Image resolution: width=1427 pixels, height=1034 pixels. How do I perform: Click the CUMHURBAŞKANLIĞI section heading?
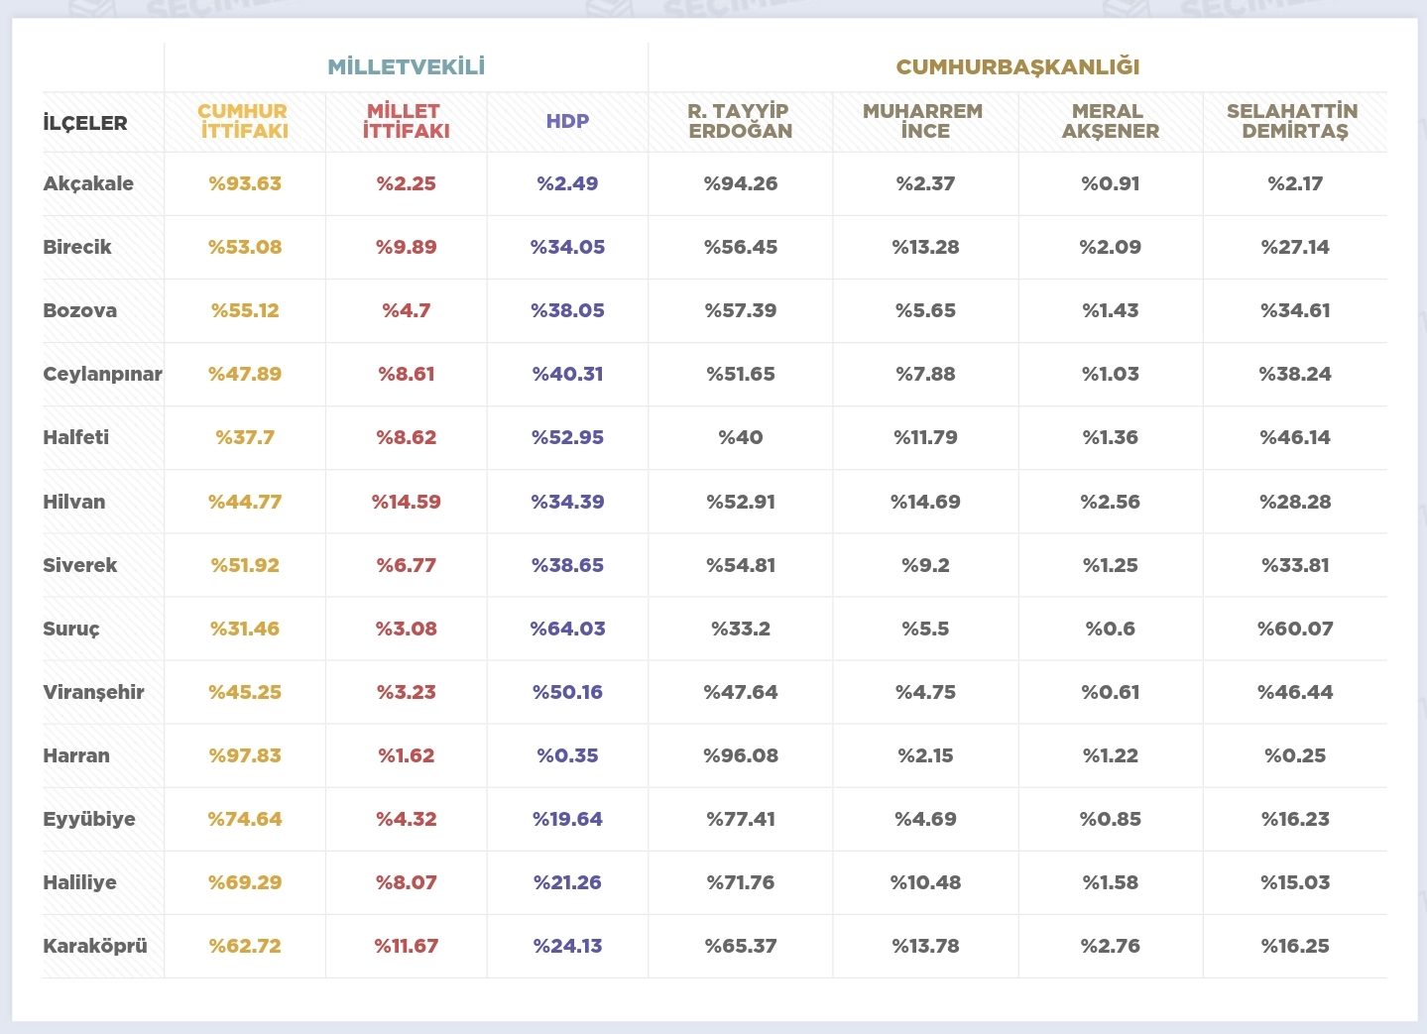(x=1017, y=67)
